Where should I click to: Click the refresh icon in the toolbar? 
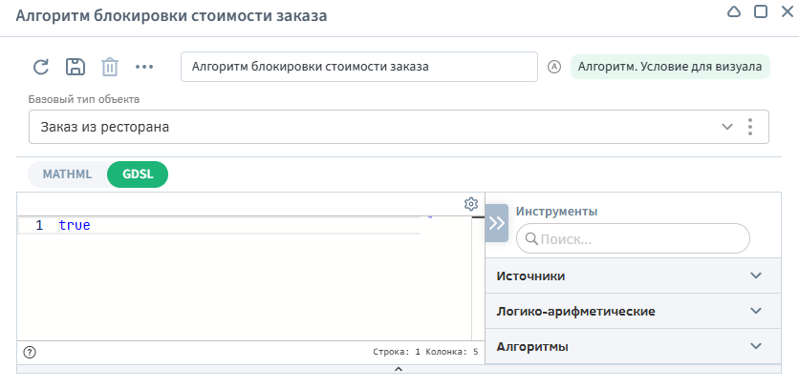(41, 67)
